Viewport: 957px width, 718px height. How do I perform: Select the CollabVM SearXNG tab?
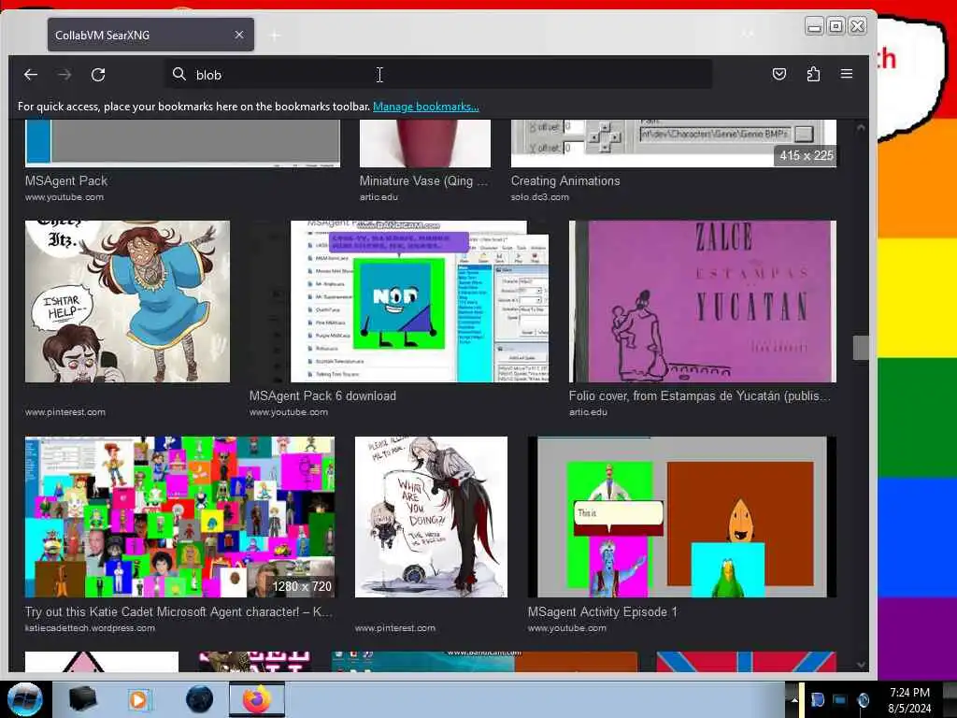[x=150, y=35]
